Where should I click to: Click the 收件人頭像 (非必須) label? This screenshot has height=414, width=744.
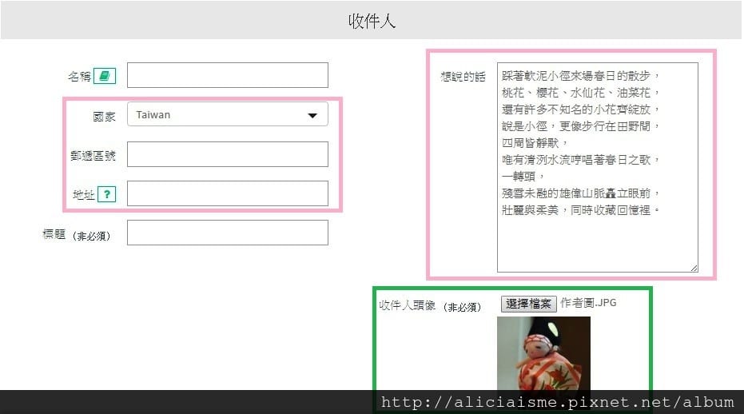[x=431, y=306]
